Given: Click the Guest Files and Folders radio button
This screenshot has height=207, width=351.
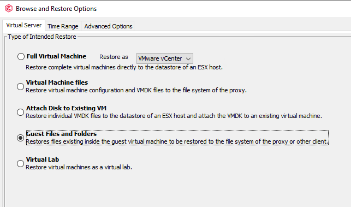Looking at the screenshot, I should pyautogui.click(x=20, y=138).
